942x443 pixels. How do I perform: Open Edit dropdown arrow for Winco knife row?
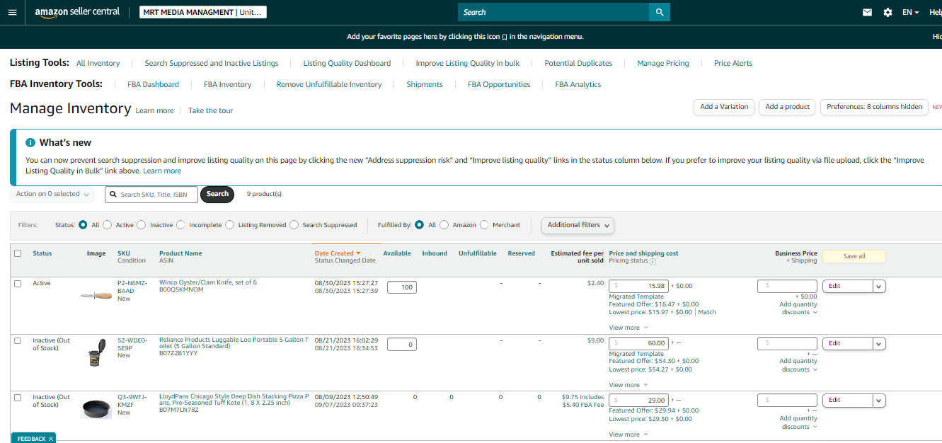(x=879, y=286)
